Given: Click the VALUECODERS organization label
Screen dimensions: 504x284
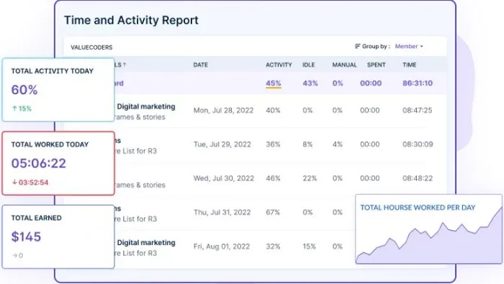Looking at the screenshot, I should point(91,47).
